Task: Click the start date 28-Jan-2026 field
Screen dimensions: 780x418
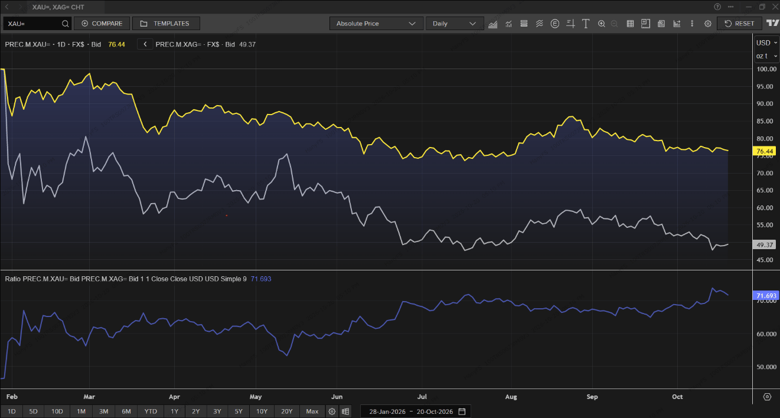Action: 388,412
